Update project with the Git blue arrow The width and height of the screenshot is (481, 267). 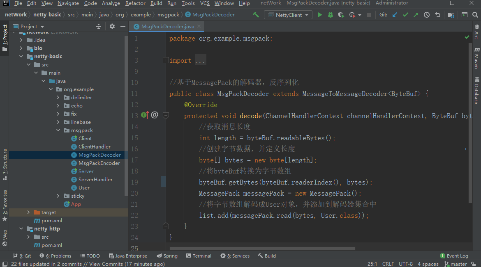click(395, 15)
